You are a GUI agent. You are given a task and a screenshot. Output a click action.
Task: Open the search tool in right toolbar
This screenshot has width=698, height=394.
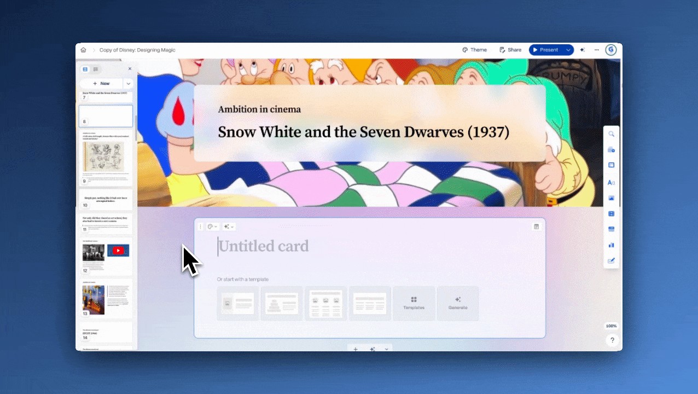pyautogui.click(x=611, y=134)
